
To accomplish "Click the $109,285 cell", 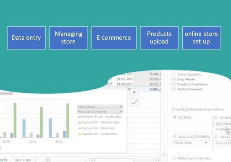I will click(124, 84).
